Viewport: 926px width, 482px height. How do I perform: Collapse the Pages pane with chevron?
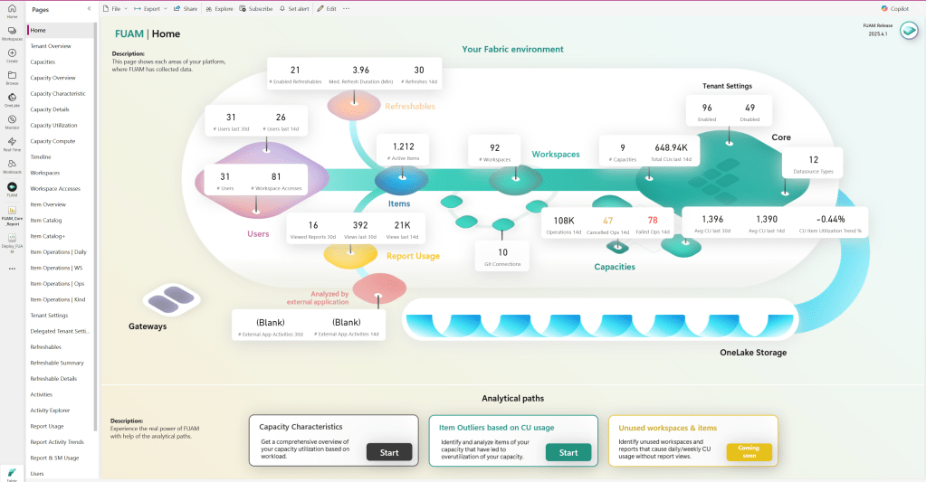(x=88, y=8)
